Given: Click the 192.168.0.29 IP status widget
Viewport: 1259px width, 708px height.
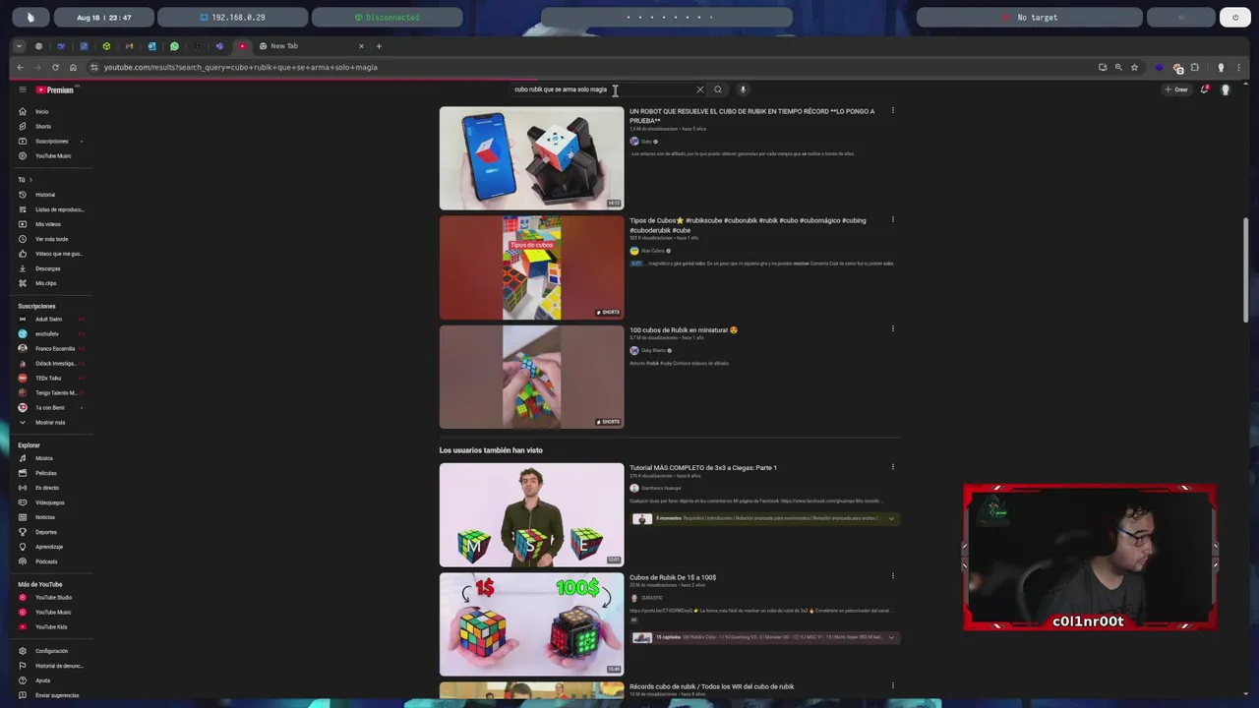Looking at the screenshot, I should click(x=232, y=17).
